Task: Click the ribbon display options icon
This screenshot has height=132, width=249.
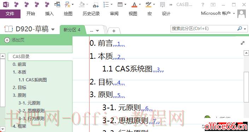Action: tap(213, 5)
